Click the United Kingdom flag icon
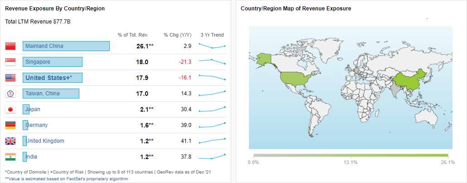The width and height of the screenshot is (467, 183). click(x=10, y=141)
